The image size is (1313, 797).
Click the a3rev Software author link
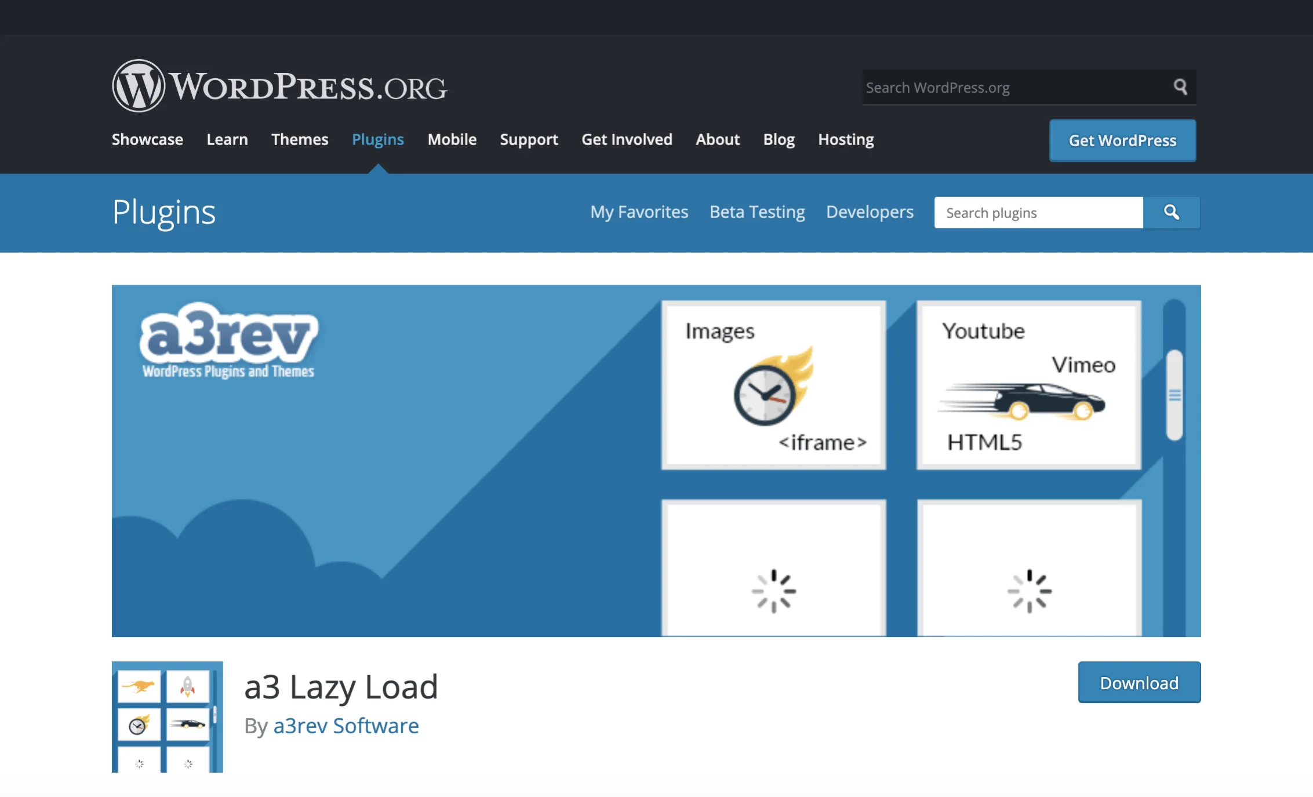pyautogui.click(x=345, y=726)
